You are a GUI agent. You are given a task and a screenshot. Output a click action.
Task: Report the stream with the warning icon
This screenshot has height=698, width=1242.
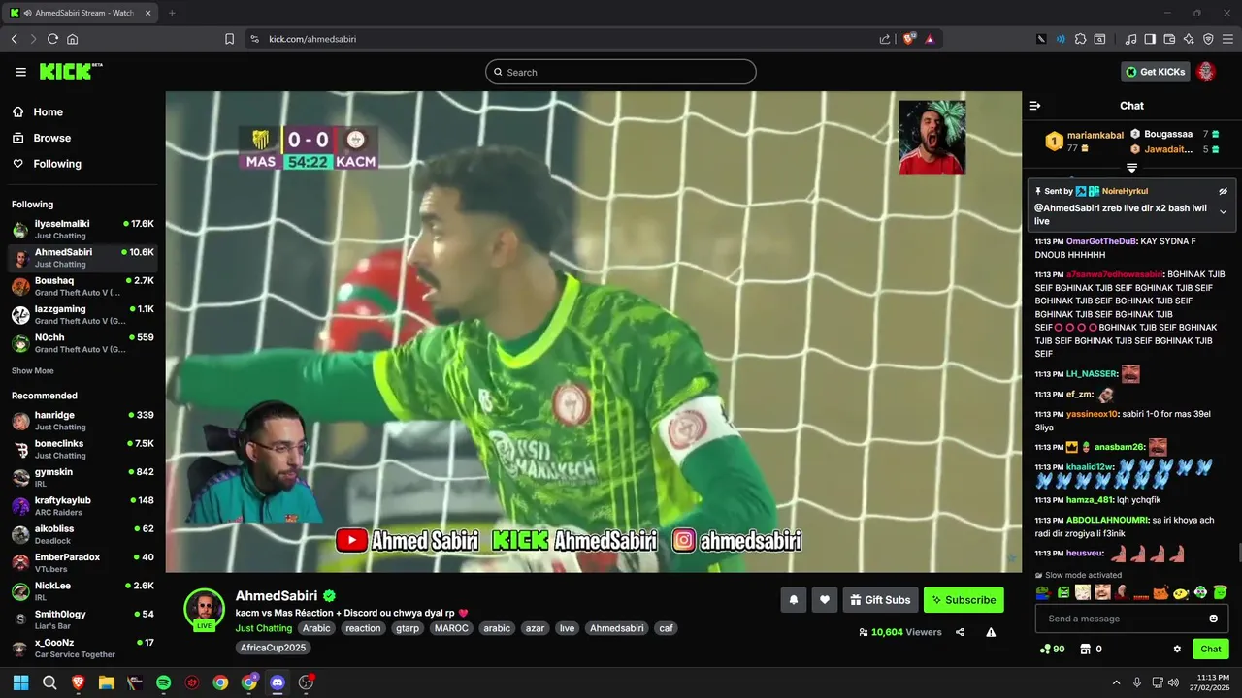(991, 632)
